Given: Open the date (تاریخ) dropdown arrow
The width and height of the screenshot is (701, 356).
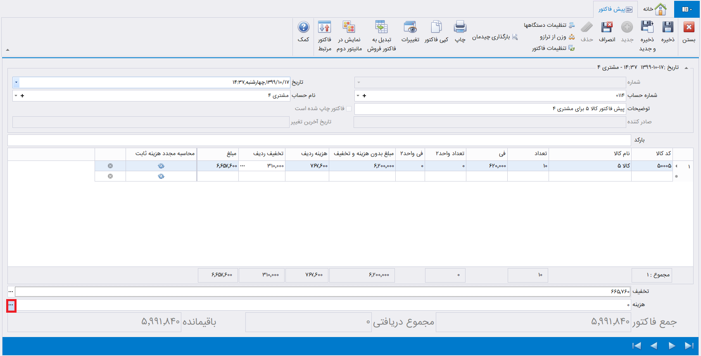Looking at the screenshot, I should [x=16, y=83].
